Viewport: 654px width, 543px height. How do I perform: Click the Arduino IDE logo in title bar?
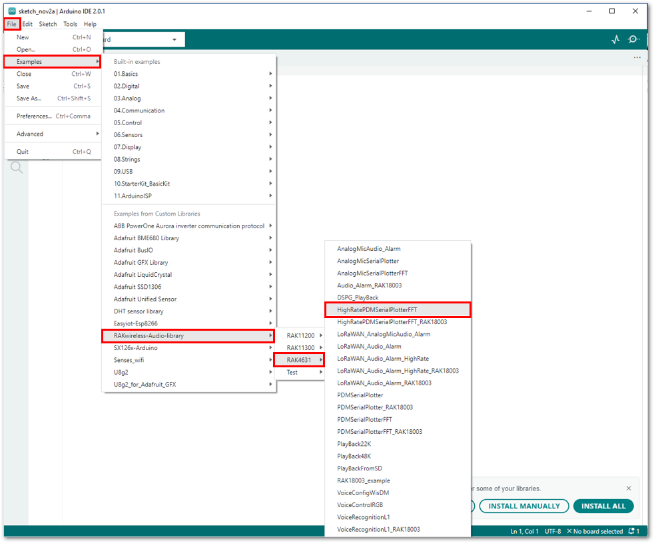[x=12, y=11]
